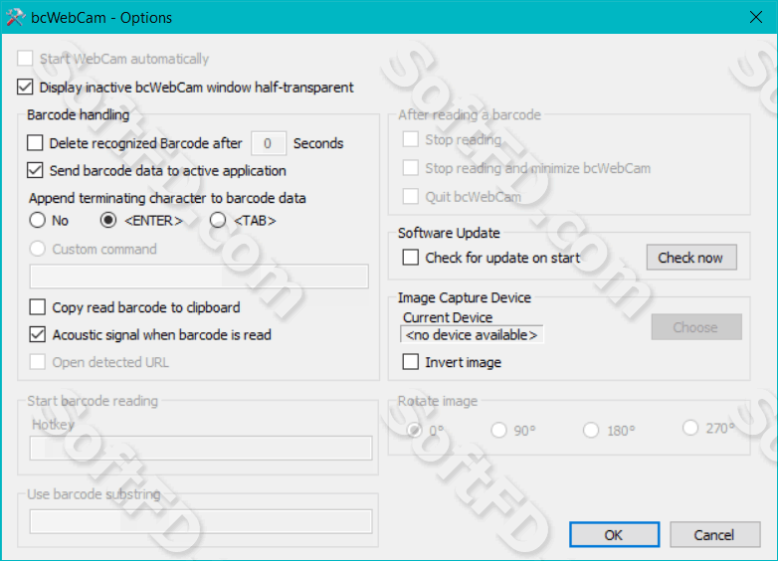Click the Custom command text field
Viewport: 778px width, 561px height.
(199, 277)
